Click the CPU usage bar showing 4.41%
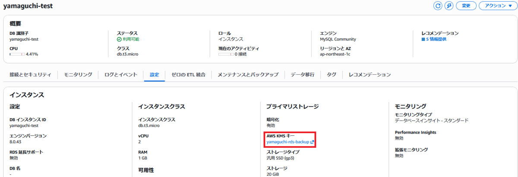518x177 pixels. click(16, 55)
